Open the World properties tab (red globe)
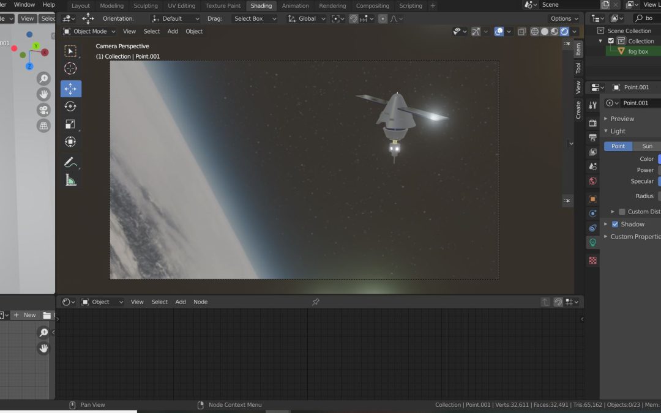Image resolution: width=661 pixels, height=413 pixels. (x=592, y=181)
